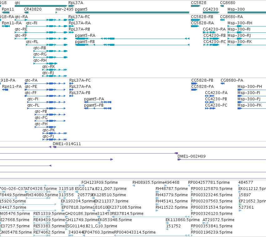
Task: Click EST EK113860.5prime
Action: coord(167,223)
